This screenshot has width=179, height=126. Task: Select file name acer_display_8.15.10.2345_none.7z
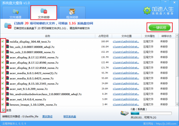(x=34, y=84)
